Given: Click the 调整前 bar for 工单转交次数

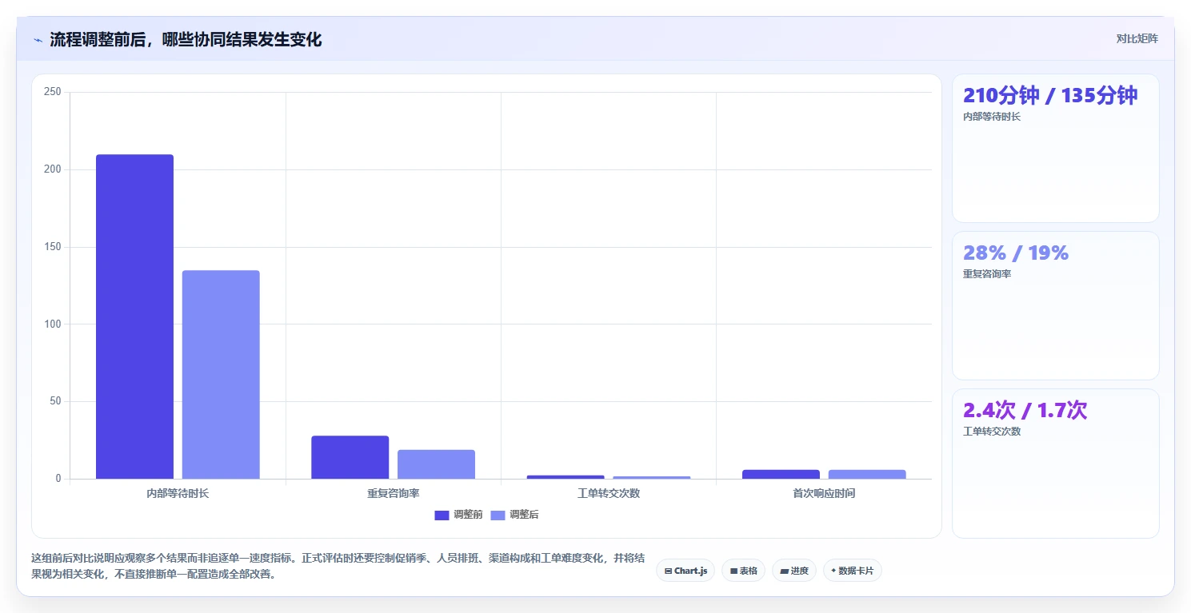Looking at the screenshot, I should point(566,477).
